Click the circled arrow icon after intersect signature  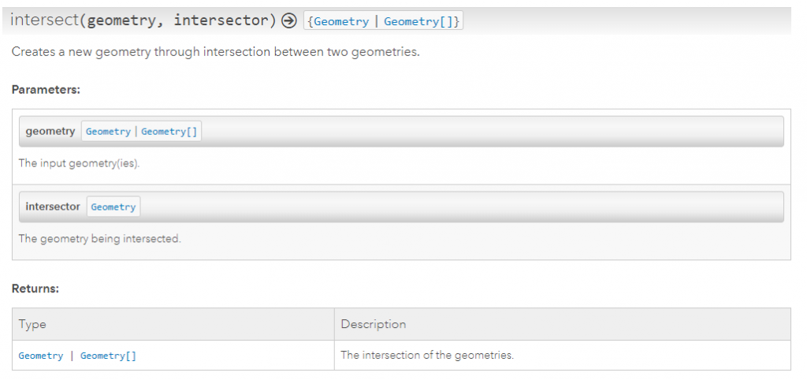coord(288,20)
